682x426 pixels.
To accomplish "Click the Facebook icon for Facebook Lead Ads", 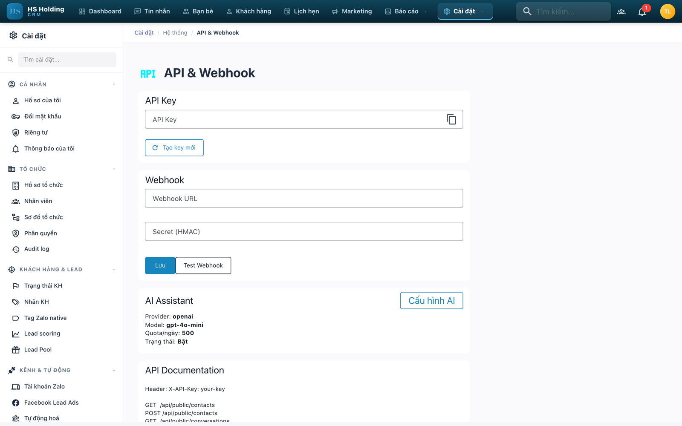I will [x=16, y=403].
